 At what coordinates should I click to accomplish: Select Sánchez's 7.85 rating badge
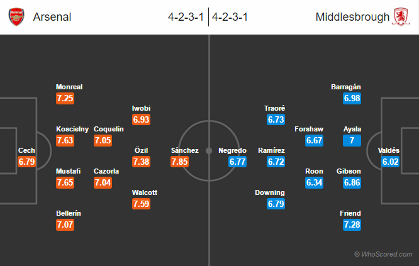pyautogui.click(x=180, y=162)
